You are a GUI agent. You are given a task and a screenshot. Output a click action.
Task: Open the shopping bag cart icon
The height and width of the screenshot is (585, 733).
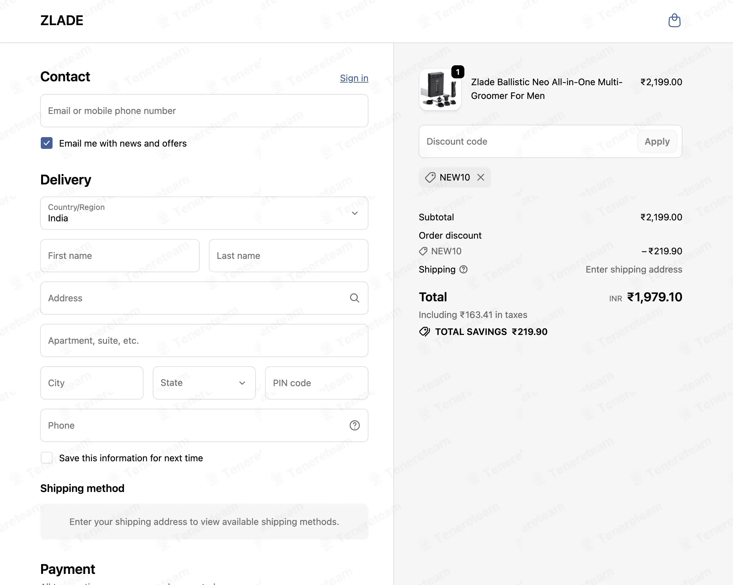point(674,21)
